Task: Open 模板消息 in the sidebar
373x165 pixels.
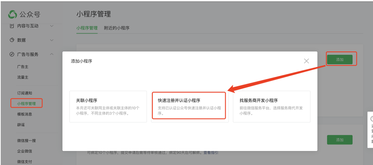Action: (x=25, y=114)
